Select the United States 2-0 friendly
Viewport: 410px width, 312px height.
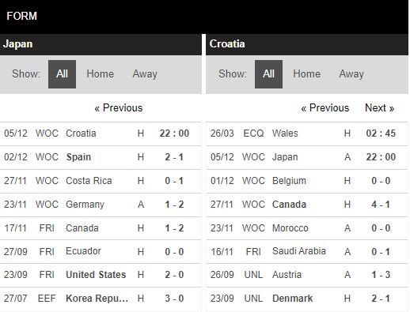click(x=101, y=275)
